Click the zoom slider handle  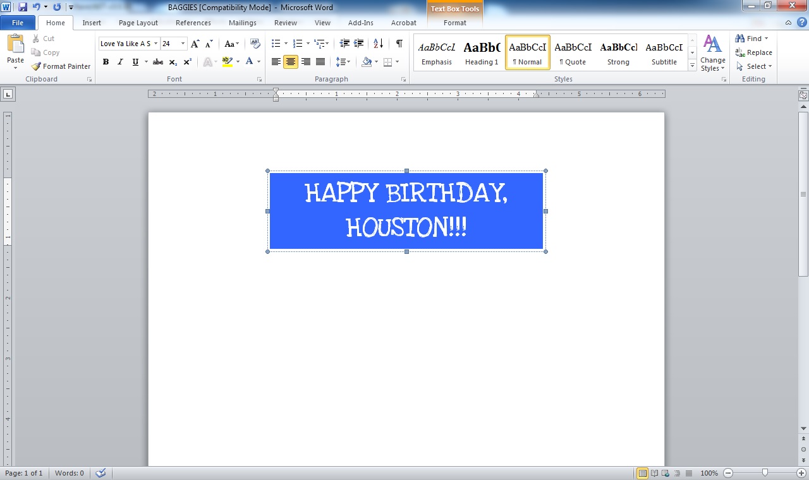[765, 473]
